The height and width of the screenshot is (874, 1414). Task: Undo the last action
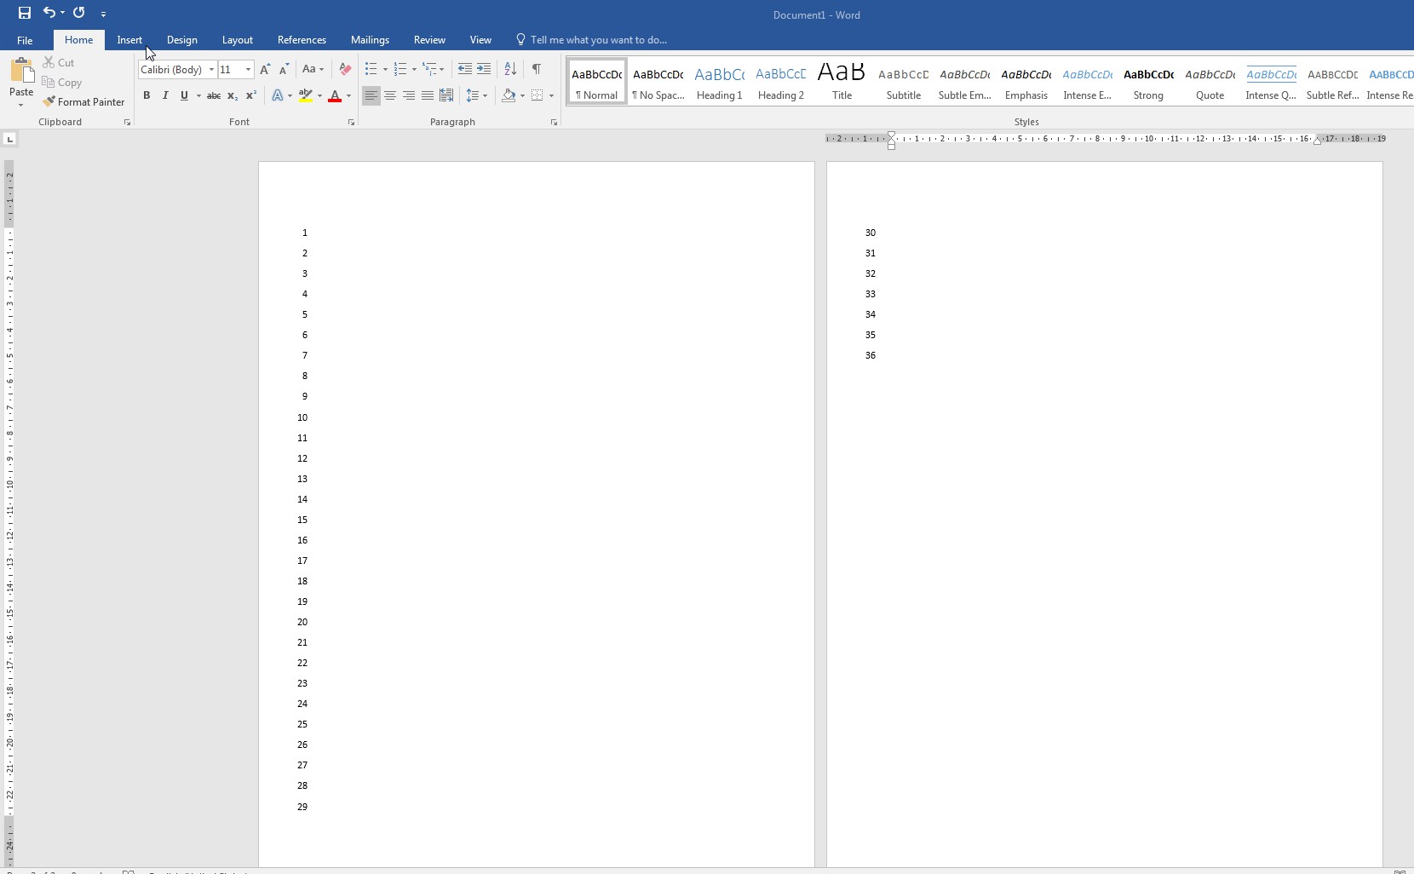[x=49, y=13]
